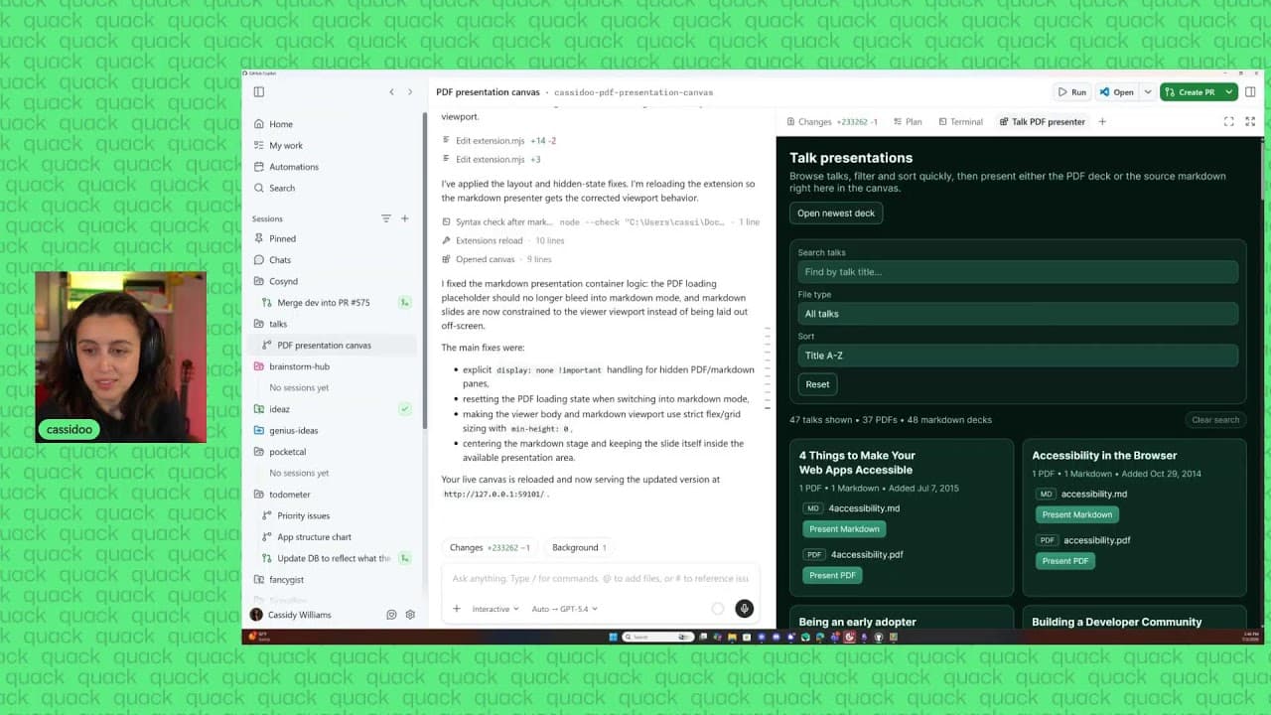Viewport: 1271px width, 715px height.
Task: Expand the Open button dropdown arrow
Action: point(1148,92)
